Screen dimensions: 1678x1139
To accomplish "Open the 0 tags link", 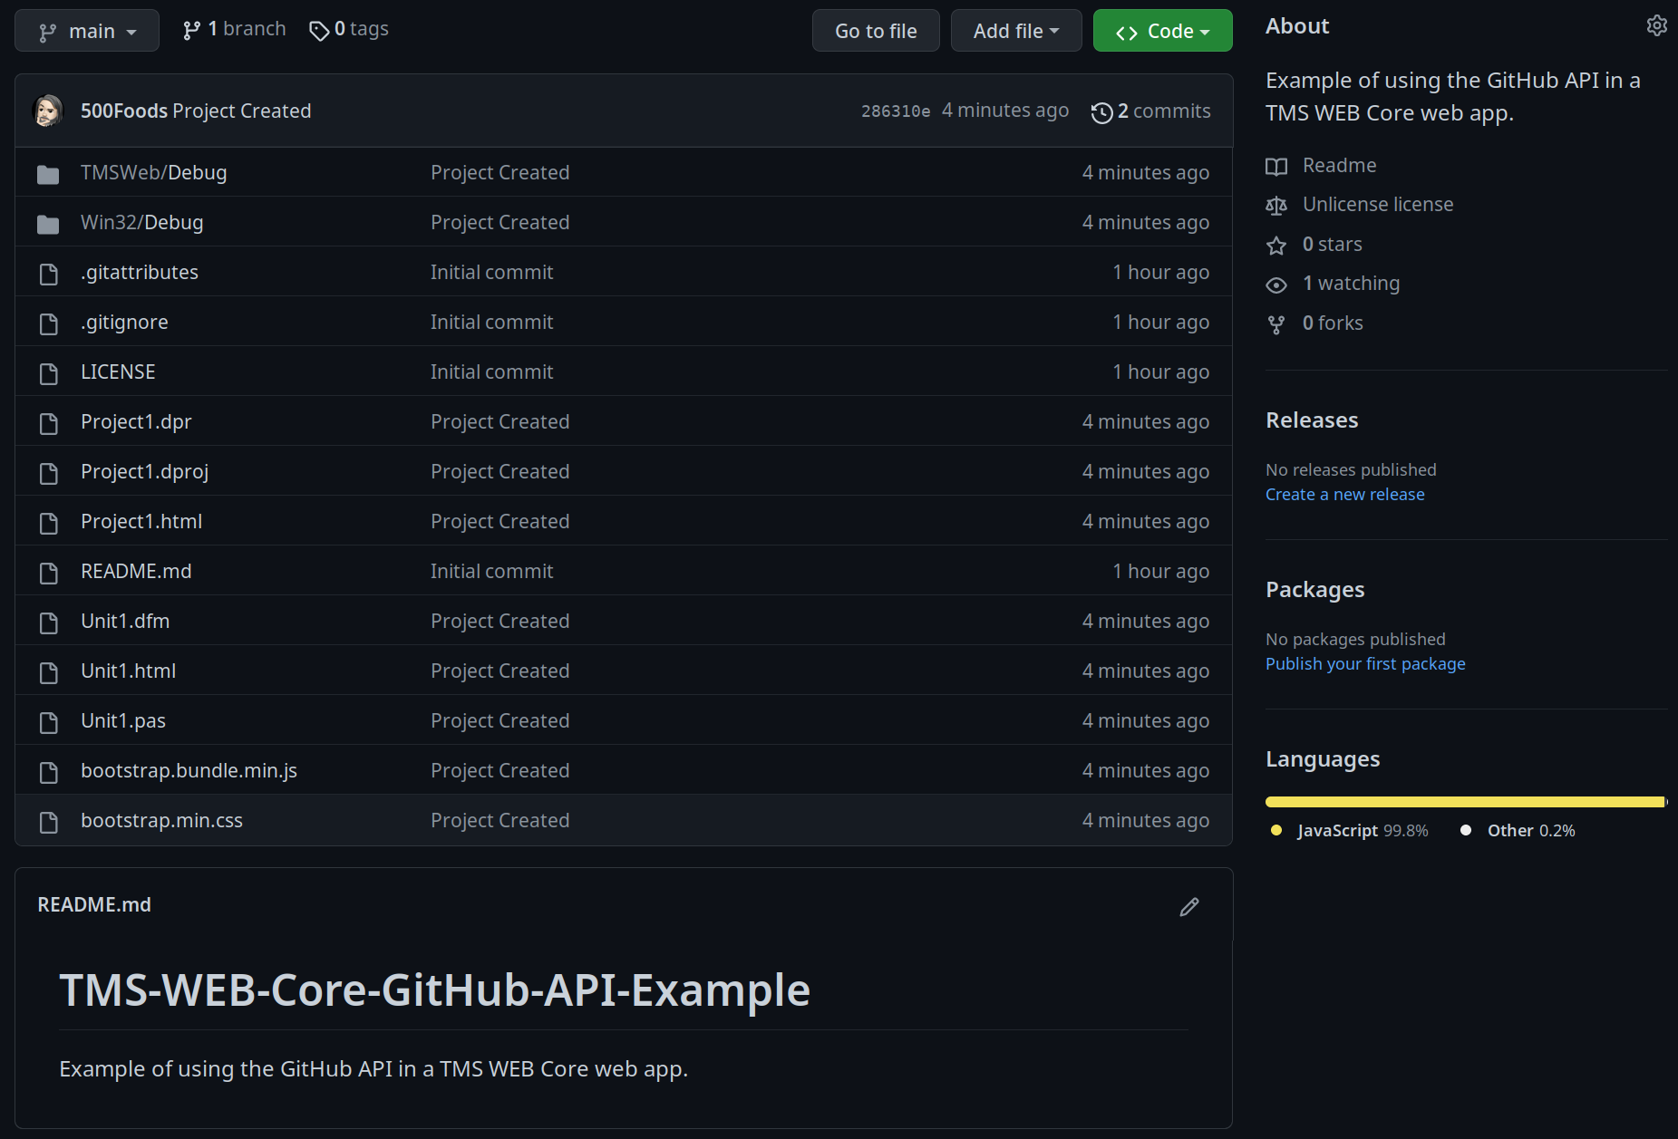I will (x=349, y=29).
